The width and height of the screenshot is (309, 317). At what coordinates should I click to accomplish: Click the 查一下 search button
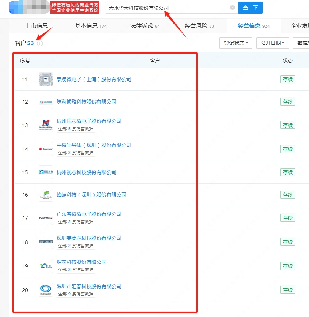coord(251,8)
